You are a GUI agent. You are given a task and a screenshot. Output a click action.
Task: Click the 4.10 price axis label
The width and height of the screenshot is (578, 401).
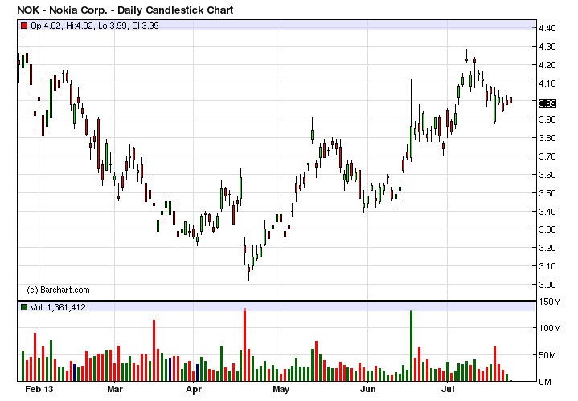tap(547, 83)
